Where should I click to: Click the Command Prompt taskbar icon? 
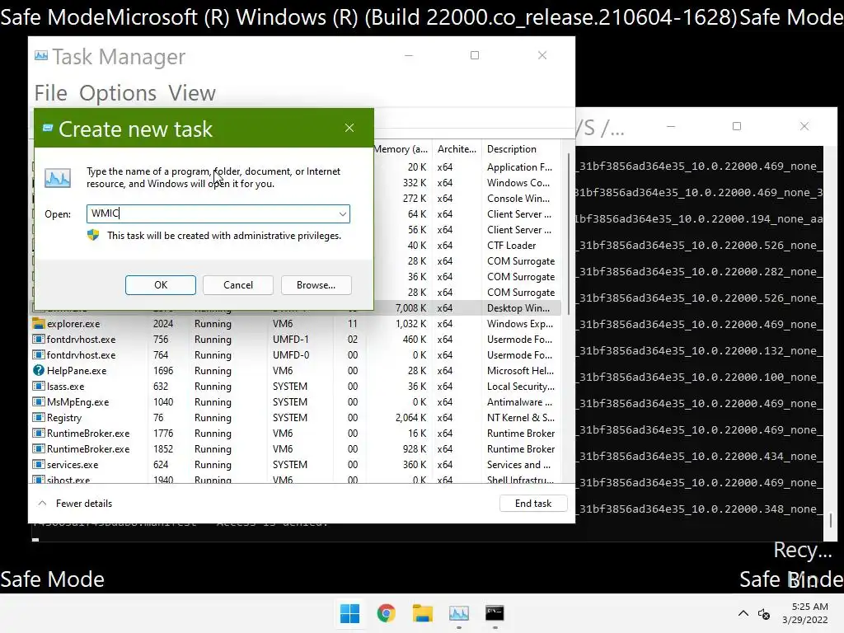(495, 613)
